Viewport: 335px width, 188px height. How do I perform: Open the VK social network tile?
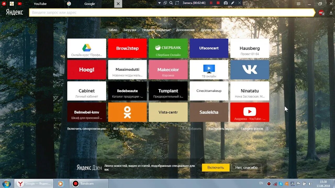tap(250, 70)
